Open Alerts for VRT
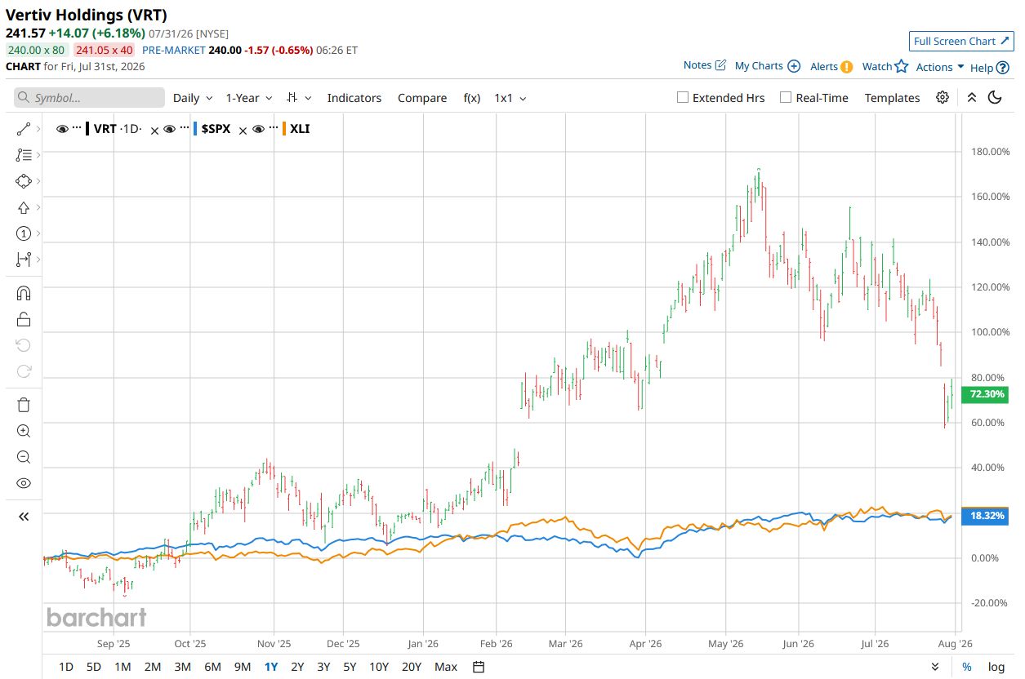The height and width of the screenshot is (679, 1025). point(831,66)
